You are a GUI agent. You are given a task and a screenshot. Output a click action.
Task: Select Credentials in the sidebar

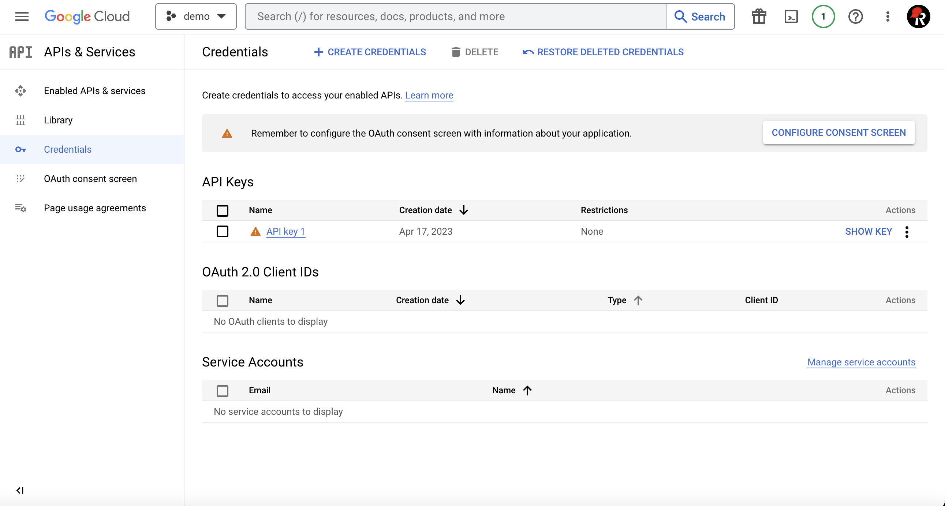[92, 149]
